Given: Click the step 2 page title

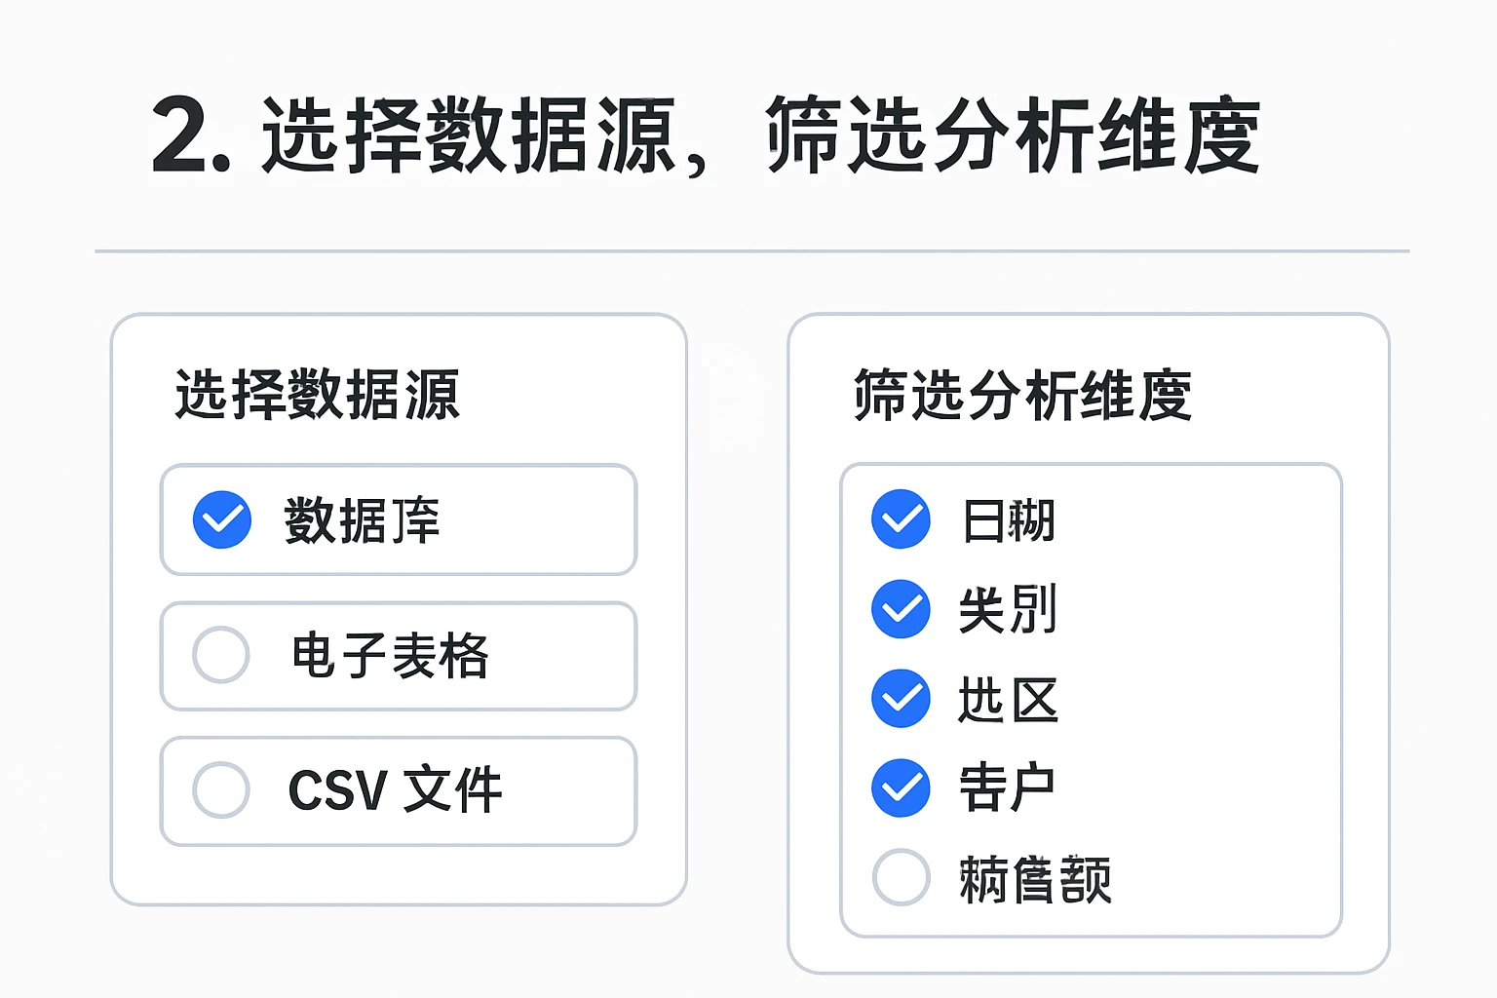Looking at the screenshot, I should tap(706, 135).
